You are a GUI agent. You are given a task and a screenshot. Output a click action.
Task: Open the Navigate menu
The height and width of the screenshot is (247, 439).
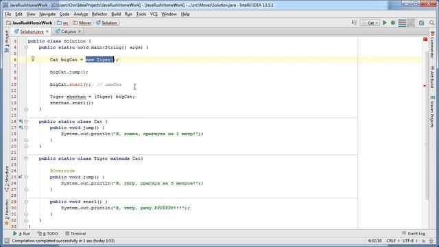pos(47,14)
